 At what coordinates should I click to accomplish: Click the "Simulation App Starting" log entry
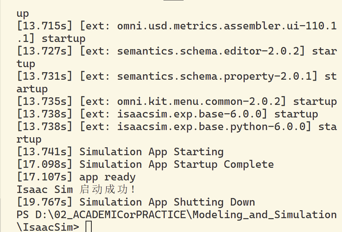coord(120,152)
